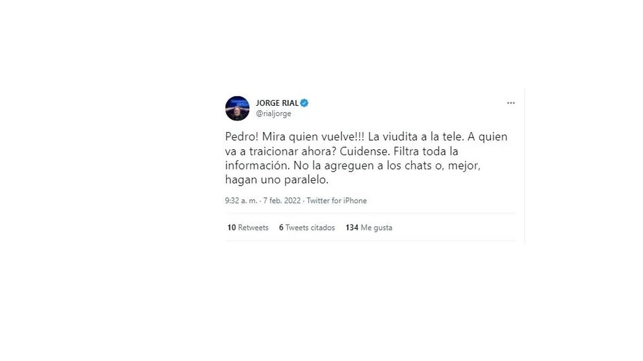The height and width of the screenshot is (361, 643).
Task: Open the Twitter for iPhone source link
Action: [337, 201]
